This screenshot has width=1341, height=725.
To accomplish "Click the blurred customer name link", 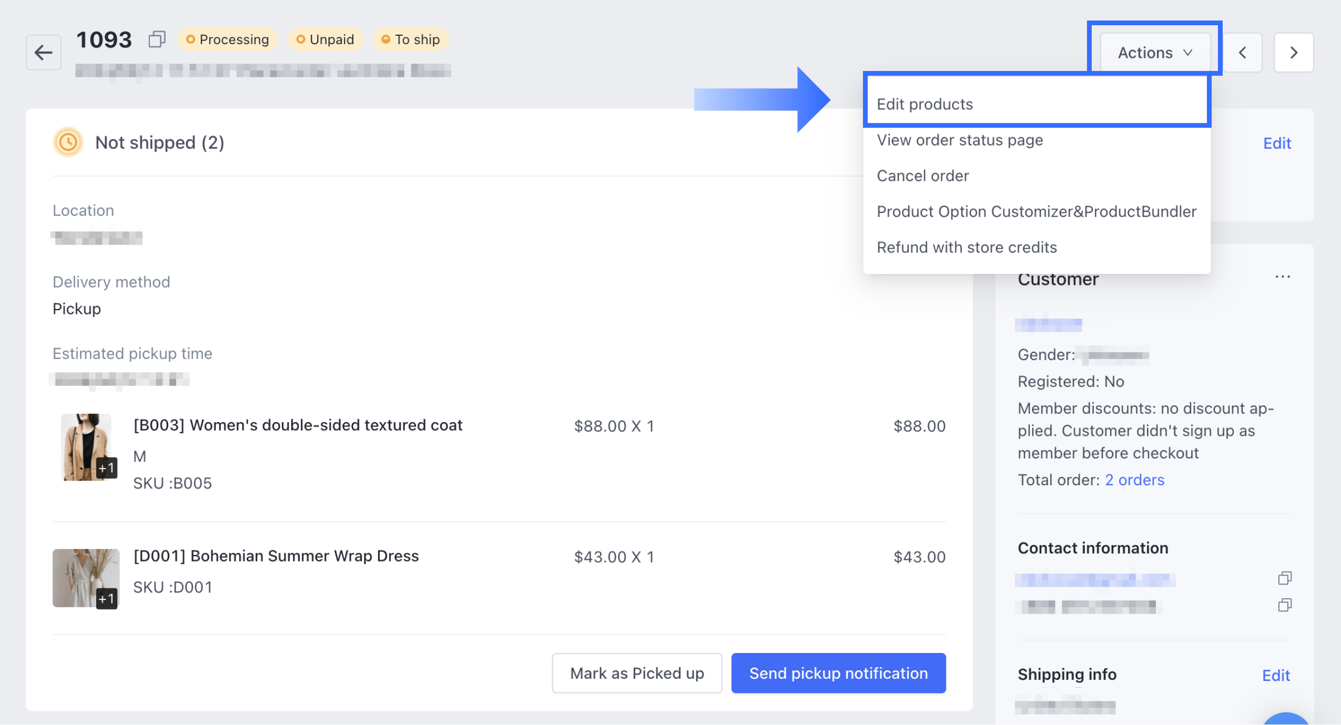I will [1049, 324].
